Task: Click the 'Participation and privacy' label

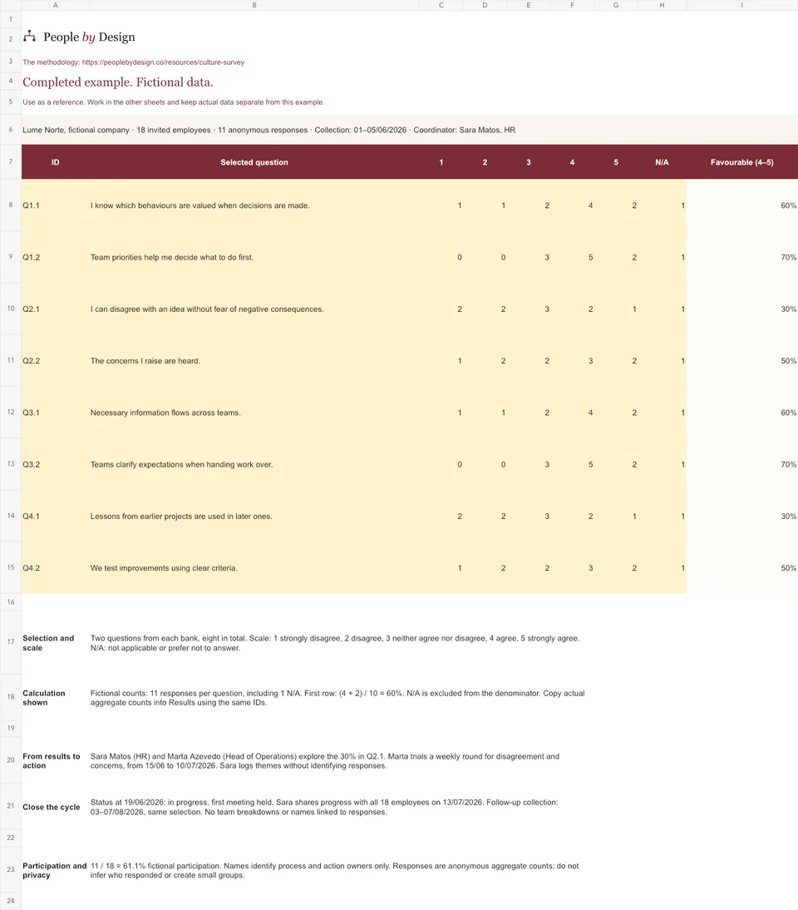Action: click(55, 871)
